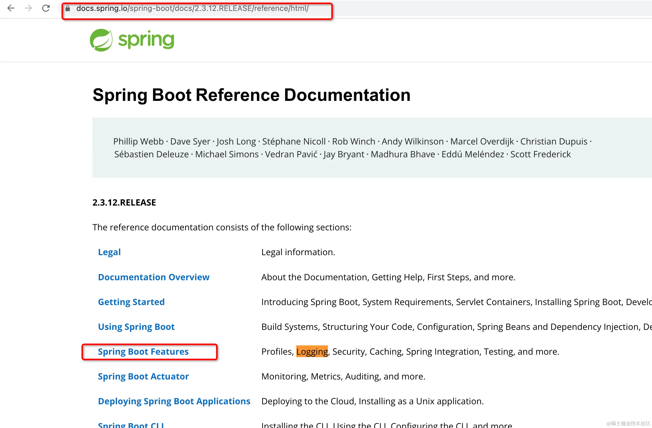
Task: Click the highlighted Logging search match
Action: tap(312, 351)
